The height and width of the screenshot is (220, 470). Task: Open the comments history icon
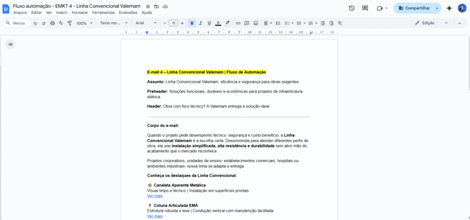point(365,8)
